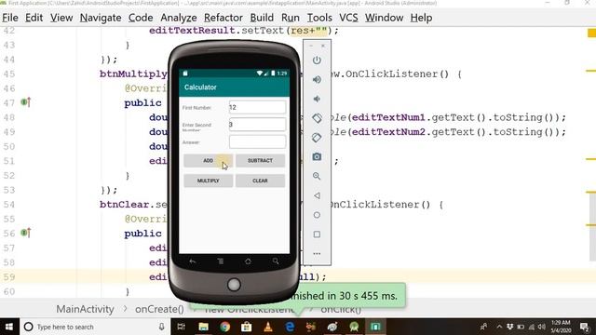
Task: Open the Navigate menu
Action: [x=101, y=18]
